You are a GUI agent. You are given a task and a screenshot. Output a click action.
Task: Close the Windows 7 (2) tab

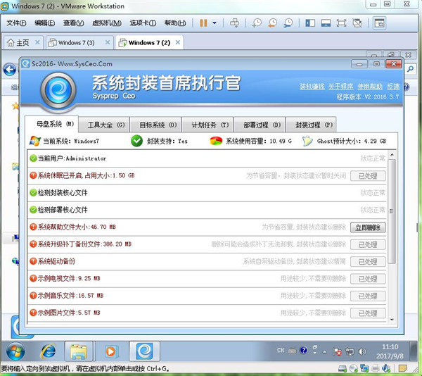coord(178,42)
